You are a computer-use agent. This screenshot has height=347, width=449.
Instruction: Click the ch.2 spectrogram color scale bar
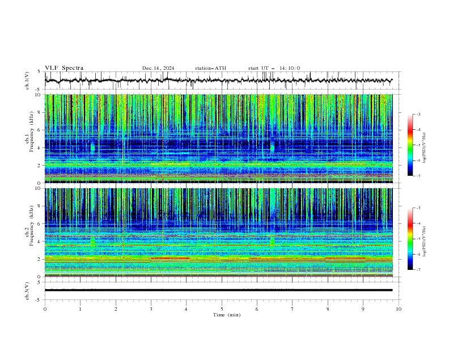coord(410,239)
